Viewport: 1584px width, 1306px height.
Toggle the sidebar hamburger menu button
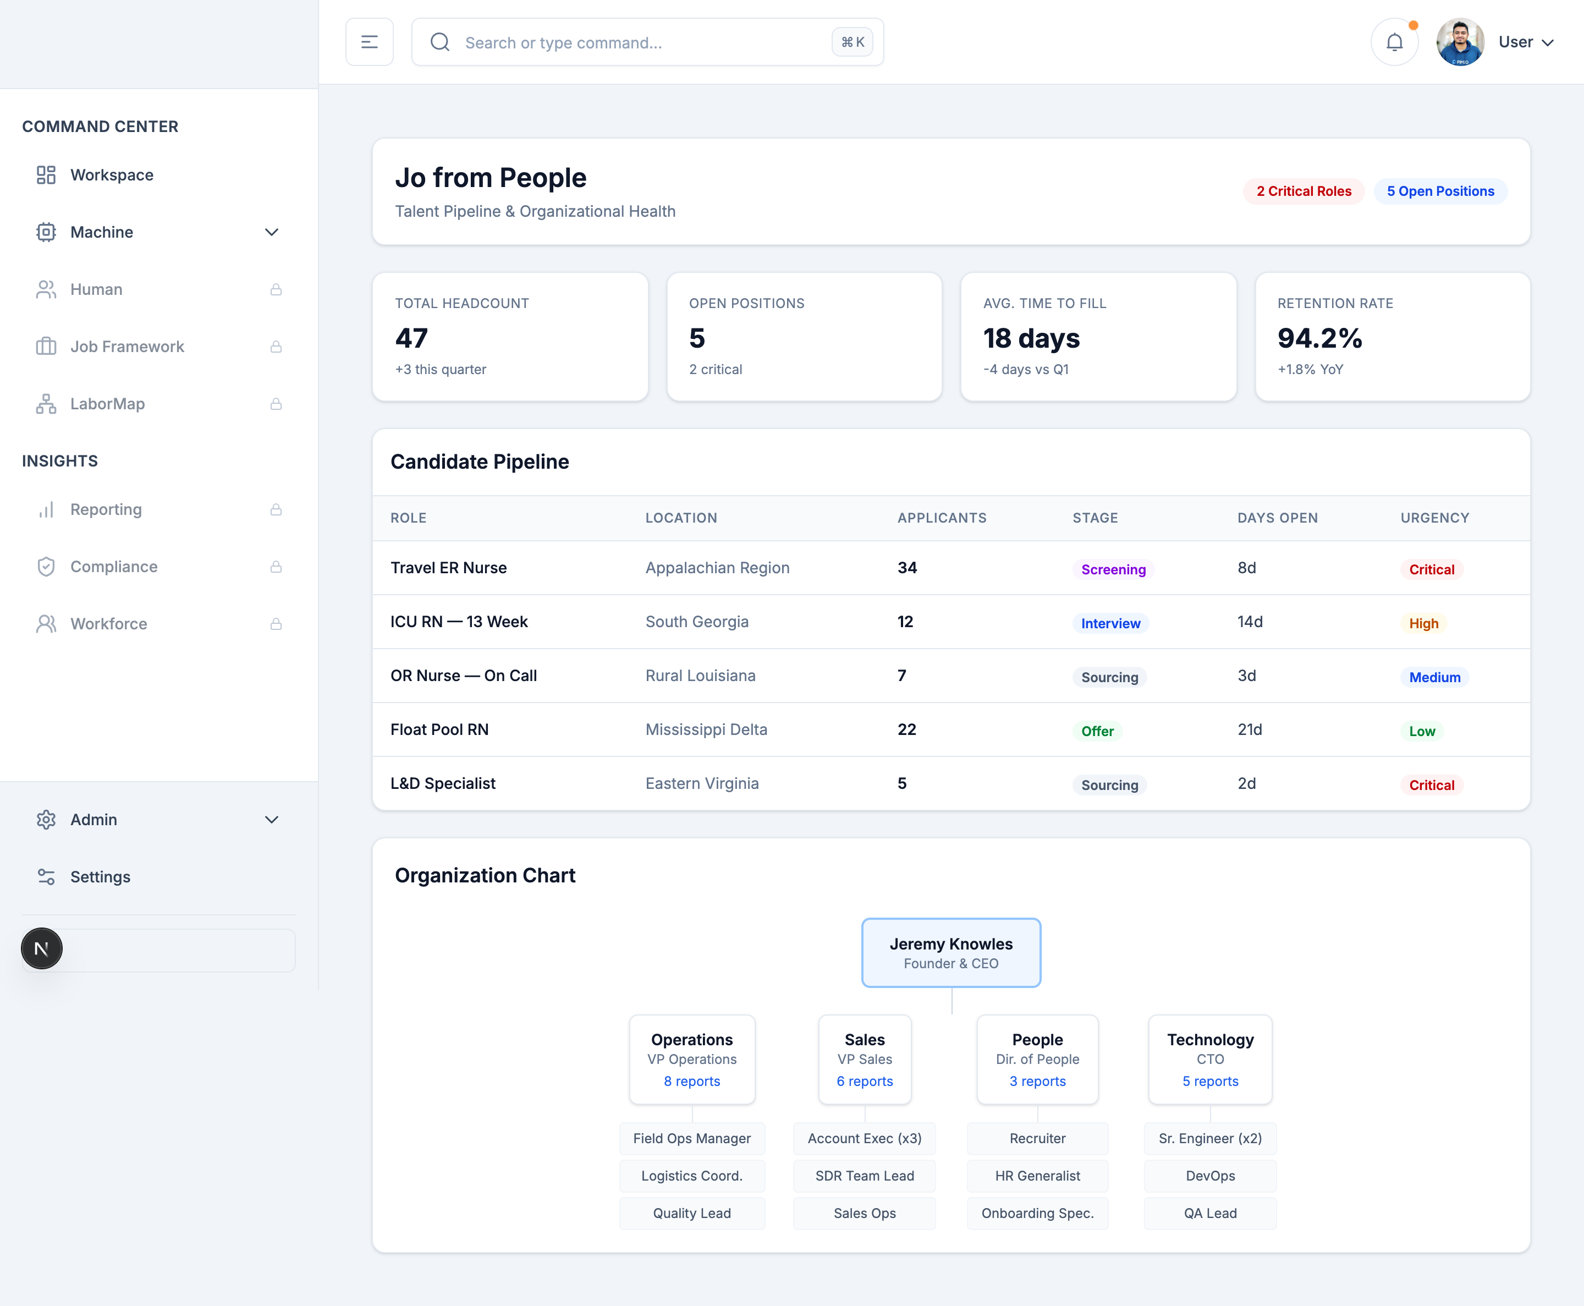pos(369,42)
